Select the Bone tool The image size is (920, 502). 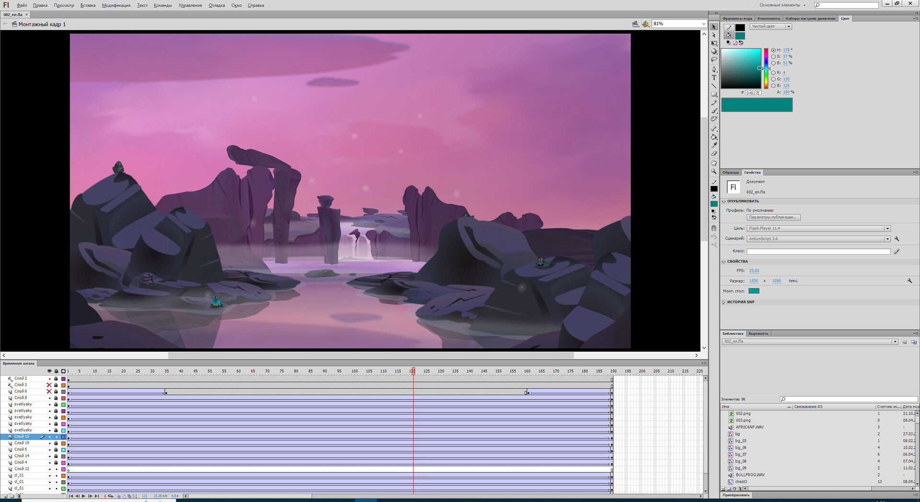click(x=714, y=129)
